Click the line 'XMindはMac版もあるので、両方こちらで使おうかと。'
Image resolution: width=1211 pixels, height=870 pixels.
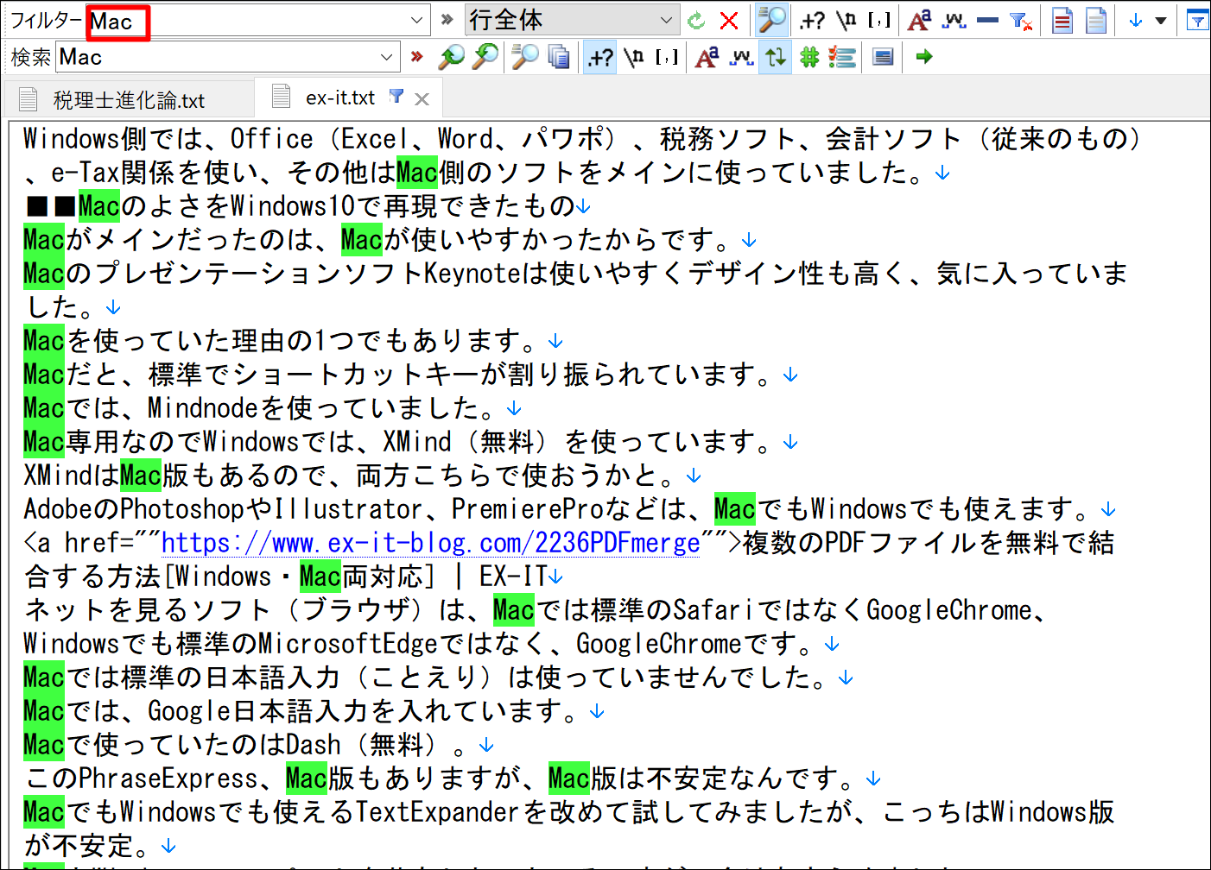[354, 475]
